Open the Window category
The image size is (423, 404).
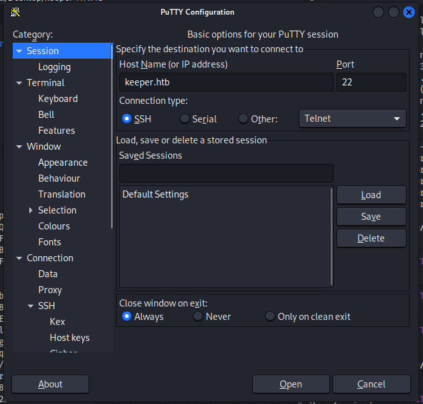[x=44, y=147]
